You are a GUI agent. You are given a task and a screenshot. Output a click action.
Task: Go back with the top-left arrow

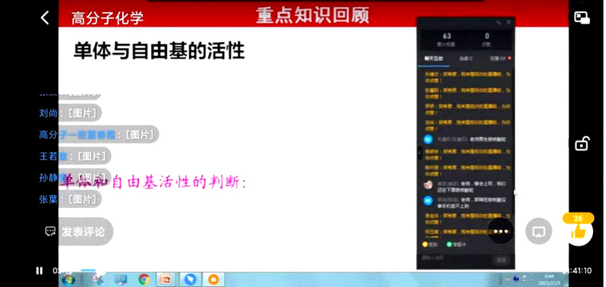coord(45,17)
